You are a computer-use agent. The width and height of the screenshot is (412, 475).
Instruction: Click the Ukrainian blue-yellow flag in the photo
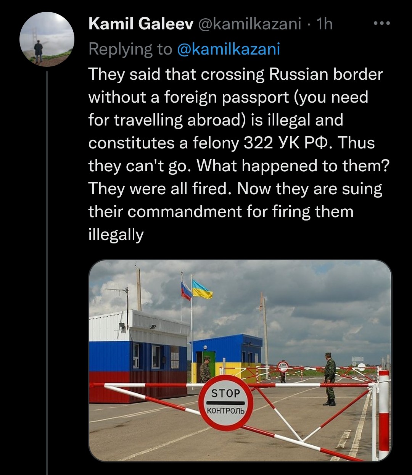point(202,290)
